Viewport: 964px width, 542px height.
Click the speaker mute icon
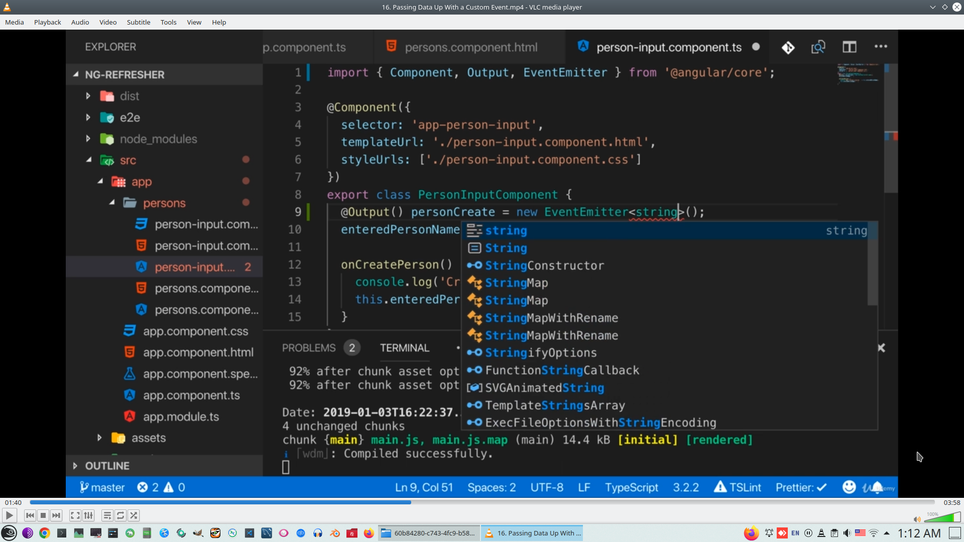[x=917, y=519]
